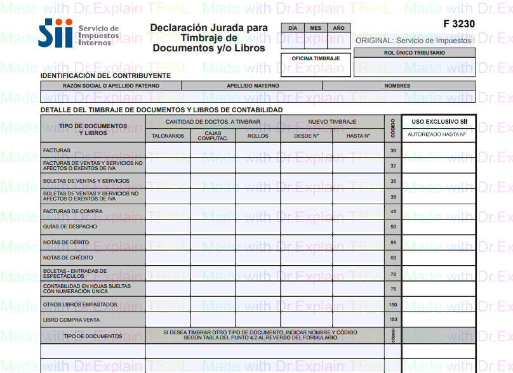Click the "GUÍAS DE DESPACHO" row label
The width and height of the screenshot is (513, 373).
(x=70, y=226)
